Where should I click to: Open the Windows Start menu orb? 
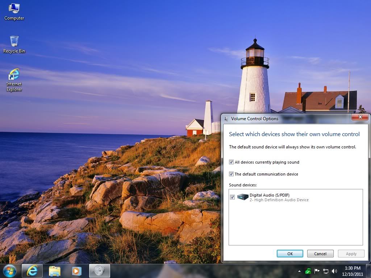point(10,271)
